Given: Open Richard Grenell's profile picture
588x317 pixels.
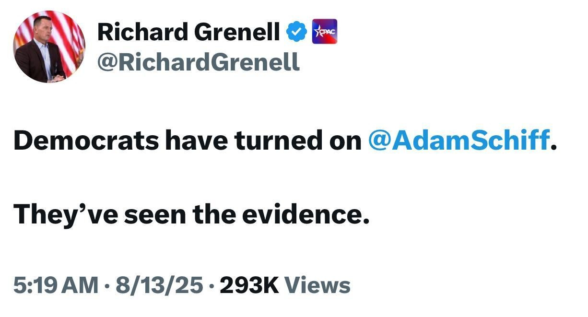Looking at the screenshot, I should pos(49,47).
